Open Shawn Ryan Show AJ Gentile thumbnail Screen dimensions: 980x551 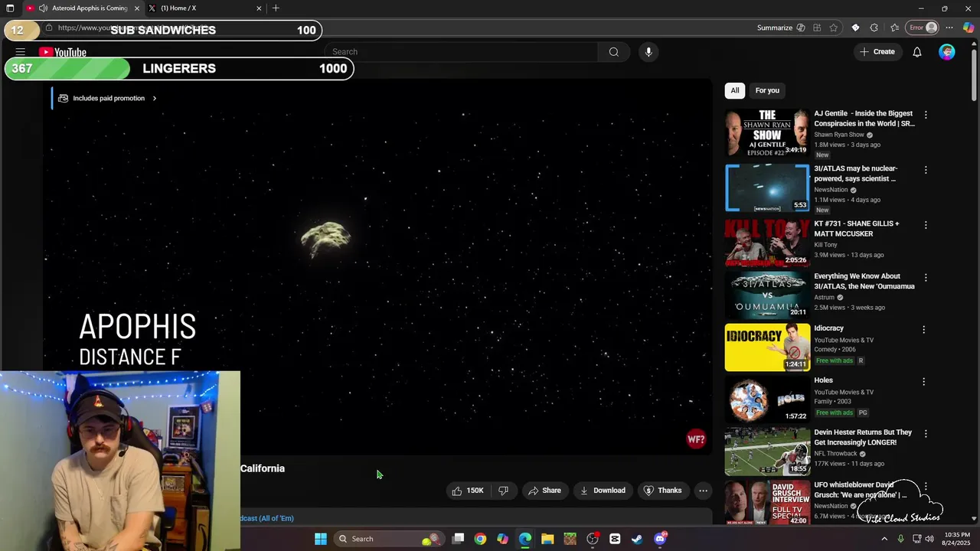pos(767,132)
